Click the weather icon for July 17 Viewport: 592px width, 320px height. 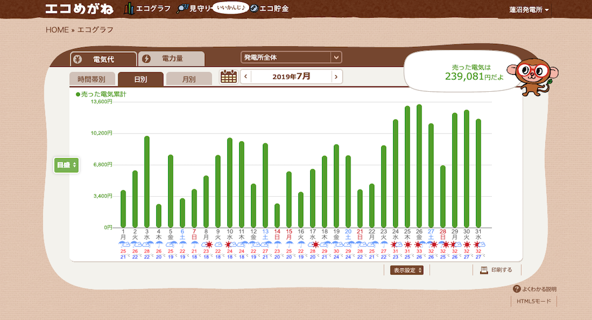tap(313, 244)
